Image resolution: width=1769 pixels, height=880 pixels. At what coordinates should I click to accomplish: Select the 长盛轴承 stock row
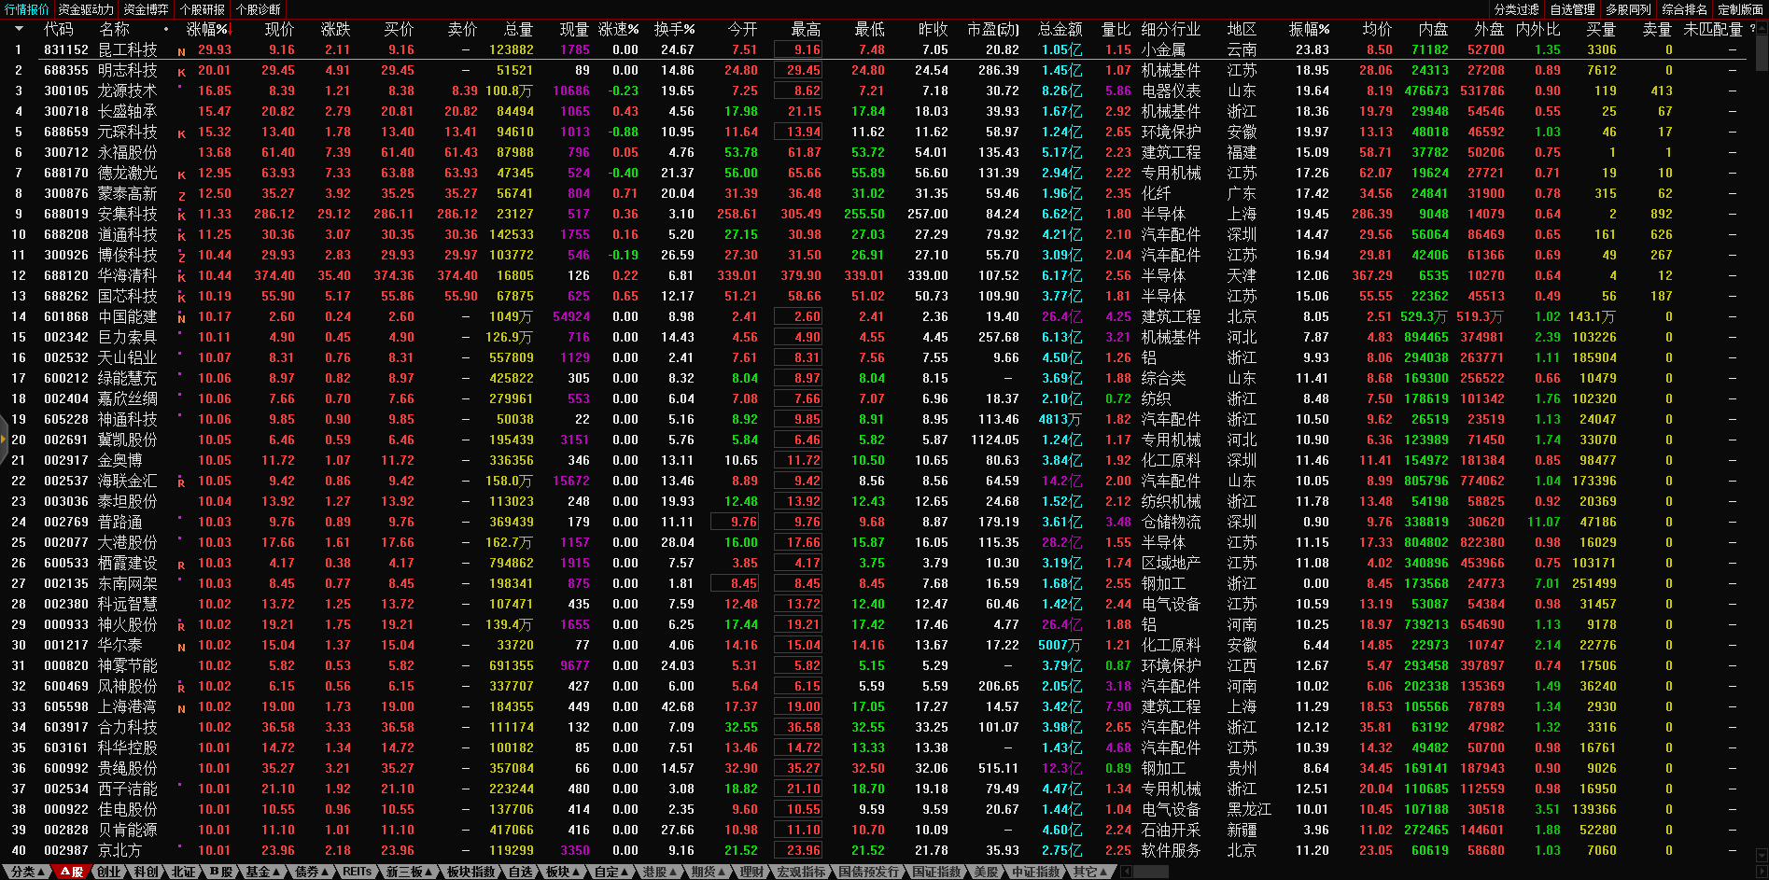128,111
